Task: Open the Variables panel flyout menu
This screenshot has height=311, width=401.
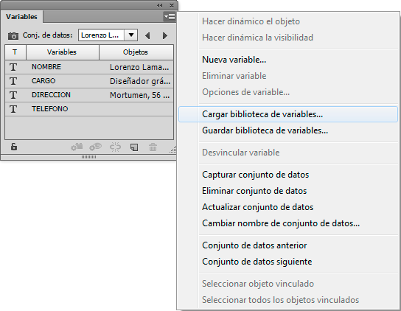Action: 170,17
